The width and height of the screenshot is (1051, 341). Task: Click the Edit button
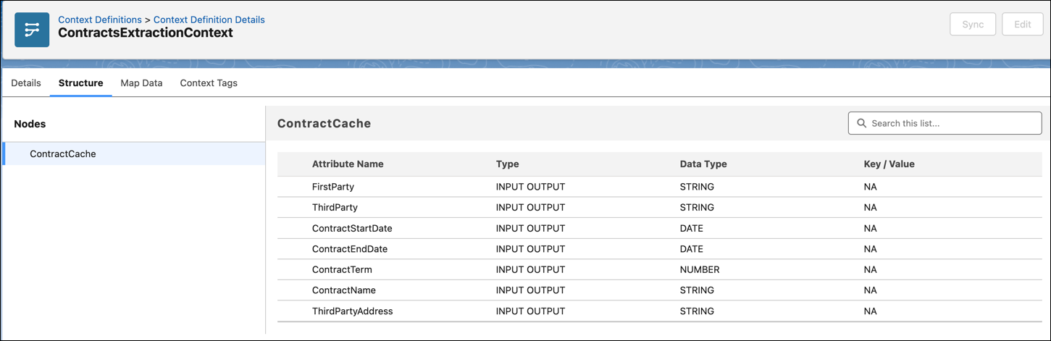[x=1022, y=24]
